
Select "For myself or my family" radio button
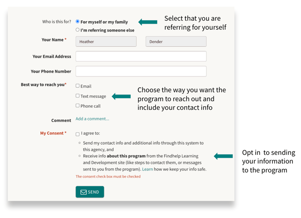pyautogui.click(x=78, y=22)
